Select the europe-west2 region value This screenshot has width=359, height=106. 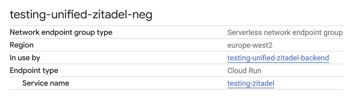pos(250,45)
